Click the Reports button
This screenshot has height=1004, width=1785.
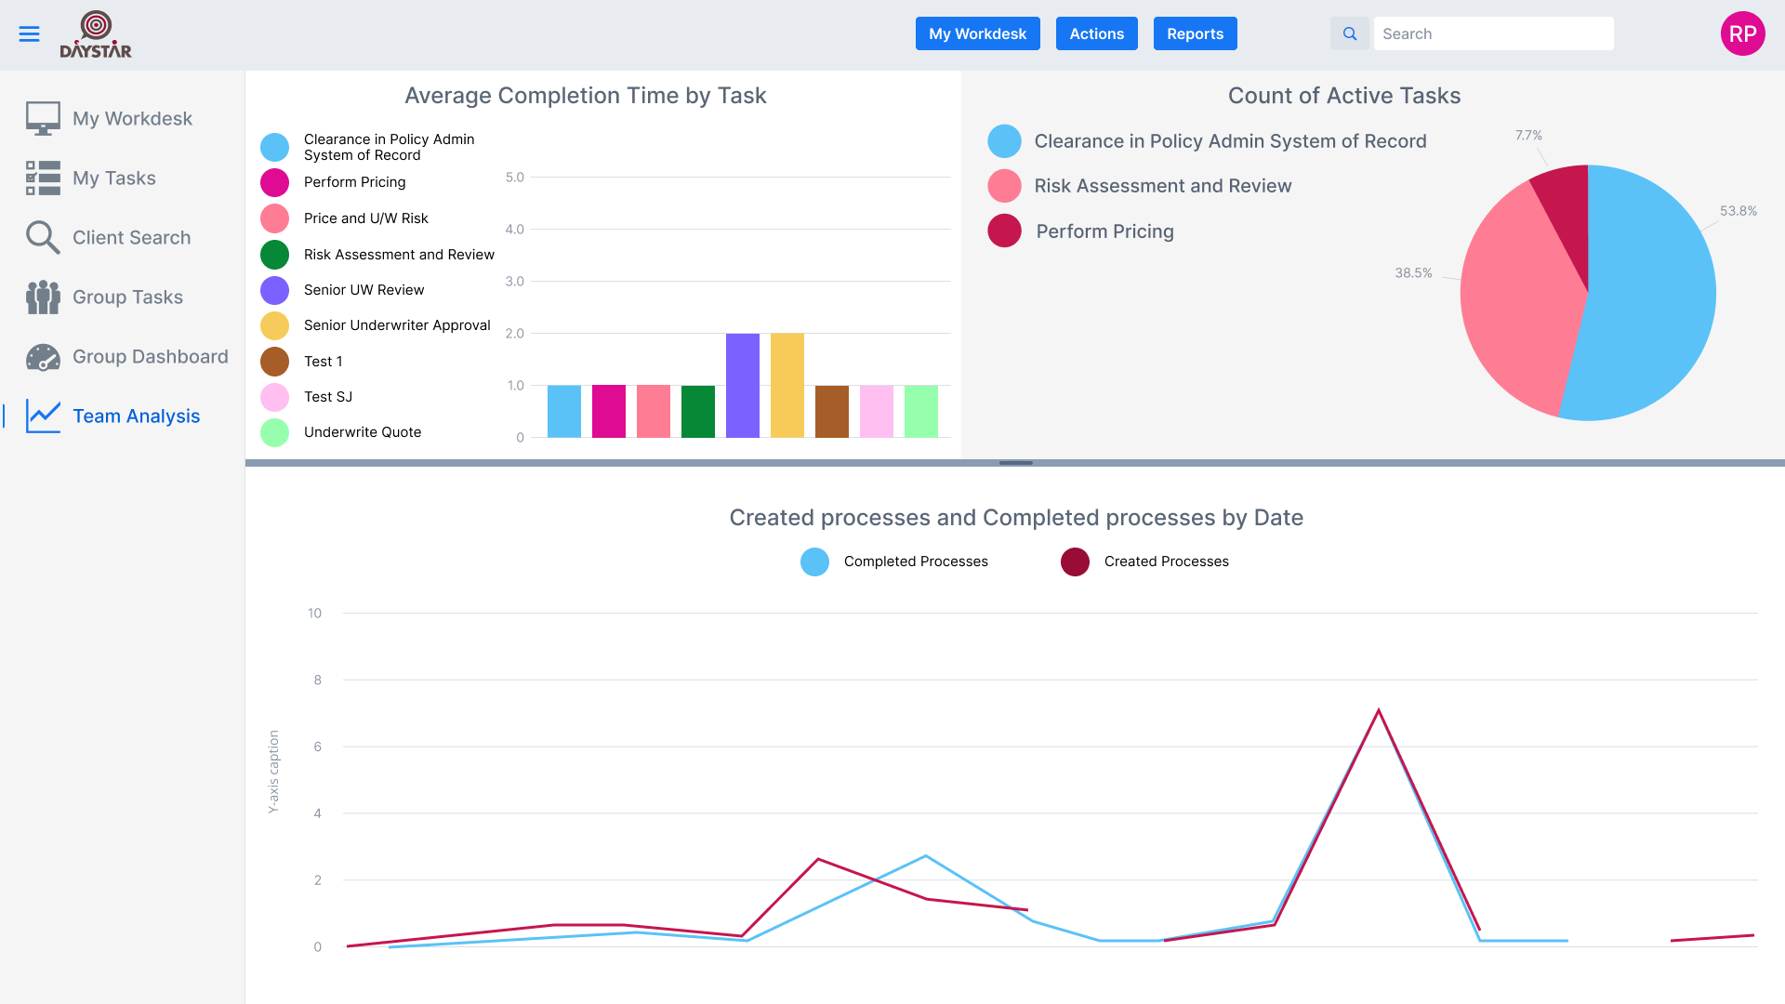1195,33
